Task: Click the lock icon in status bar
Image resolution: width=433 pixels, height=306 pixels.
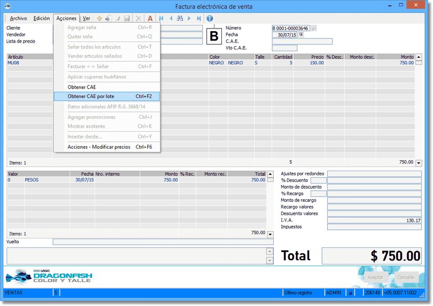Action: click(351, 293)
